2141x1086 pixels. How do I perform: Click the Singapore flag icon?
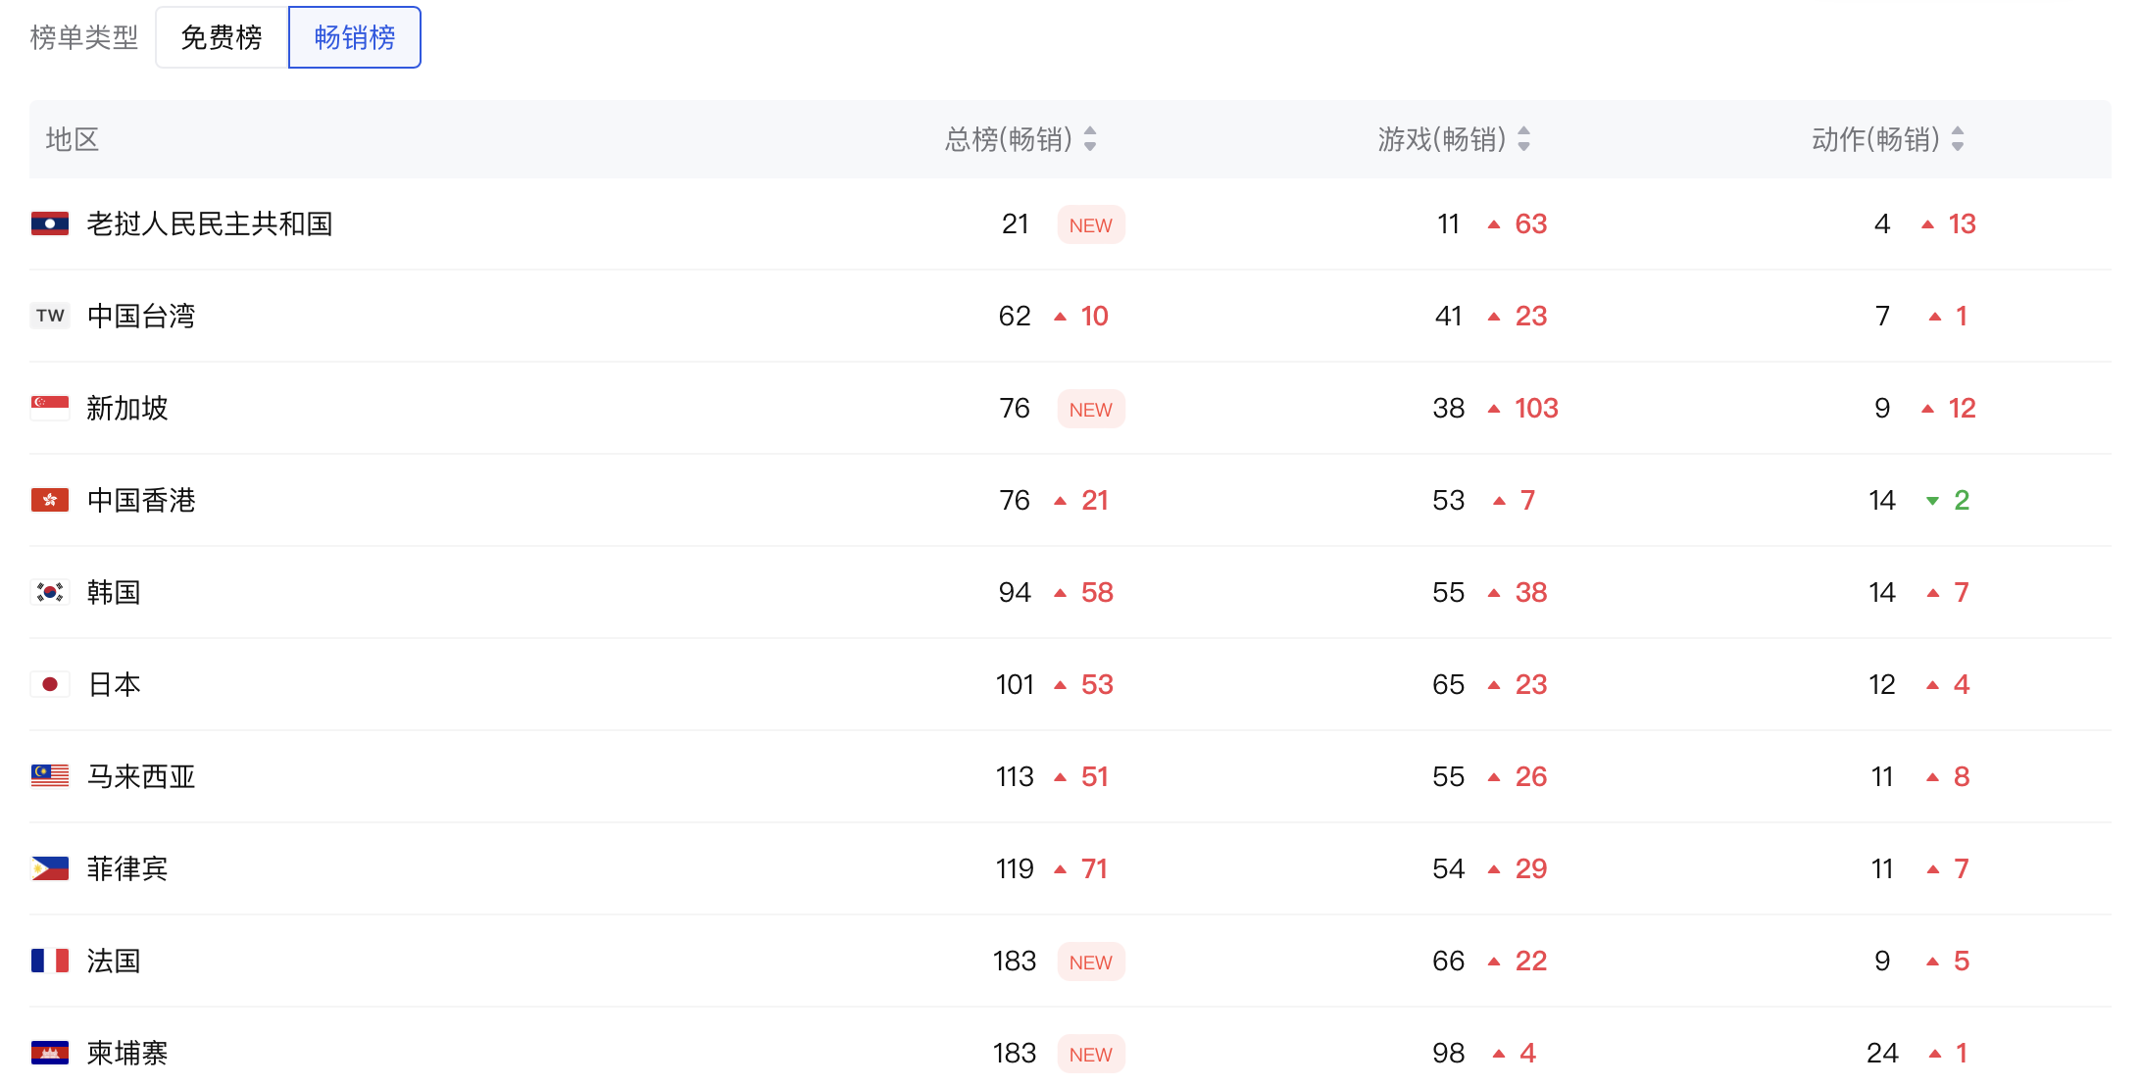coord(50,408)
